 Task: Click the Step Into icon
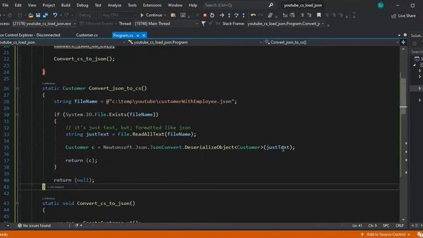click(229, 15)
